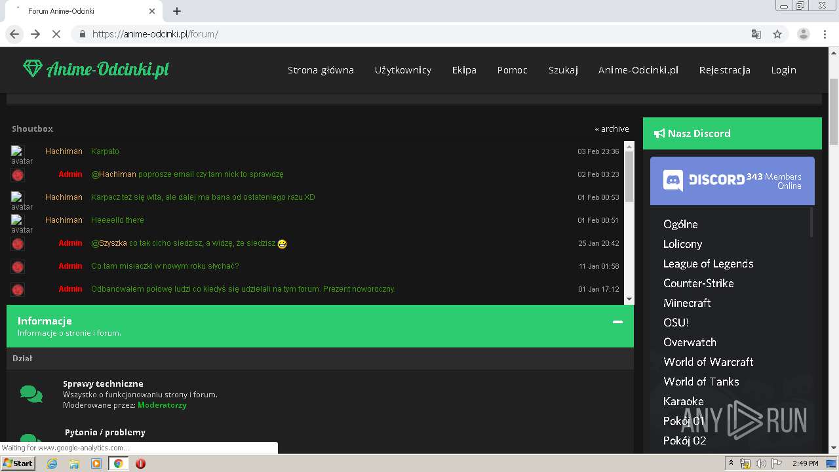Click the volume icon in the system tray
This screenshot has height=472, width=839.
[x=761, y=463]
